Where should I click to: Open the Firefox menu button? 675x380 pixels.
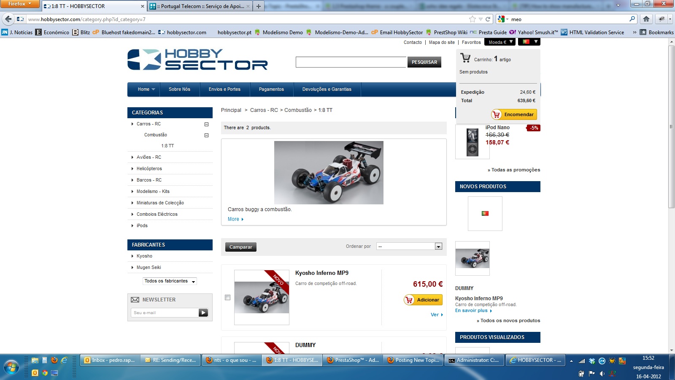(19, 4)
